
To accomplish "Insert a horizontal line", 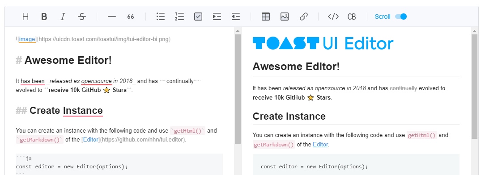I will point(112,17).
